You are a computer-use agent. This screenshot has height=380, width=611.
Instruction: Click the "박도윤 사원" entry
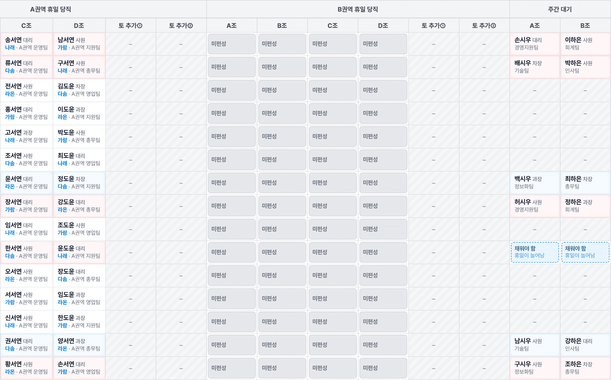click(79, 136)
